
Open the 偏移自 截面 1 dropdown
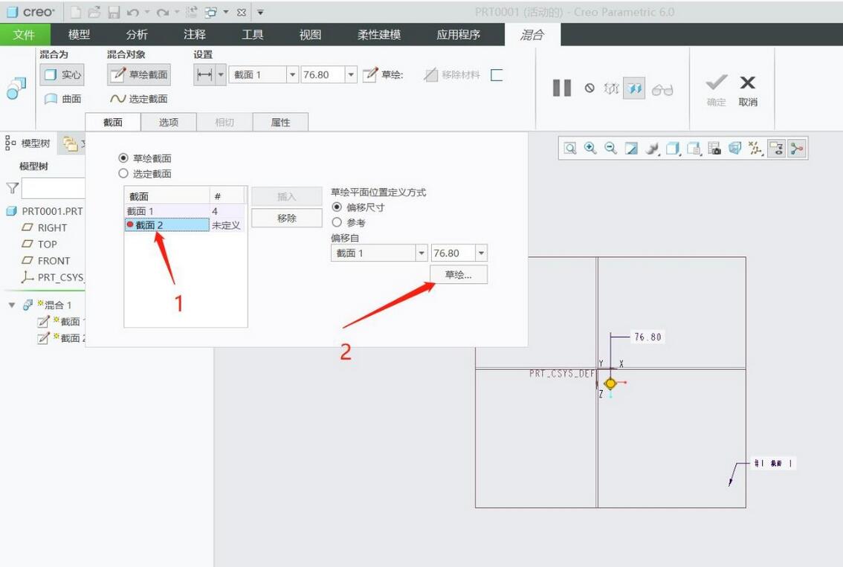421,253
